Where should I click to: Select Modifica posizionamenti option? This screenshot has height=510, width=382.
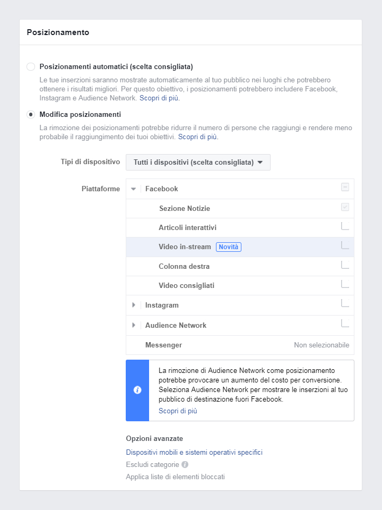30,114
